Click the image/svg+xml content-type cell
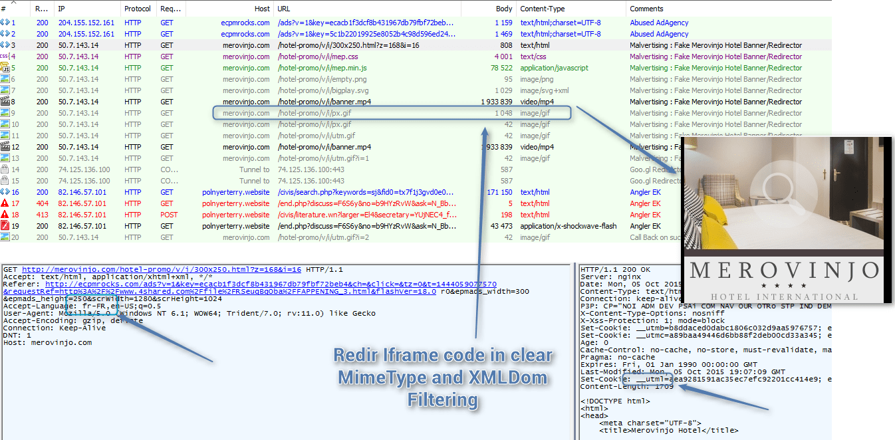The height and width of the screenshot is (440, 895). tap(545, 90)
